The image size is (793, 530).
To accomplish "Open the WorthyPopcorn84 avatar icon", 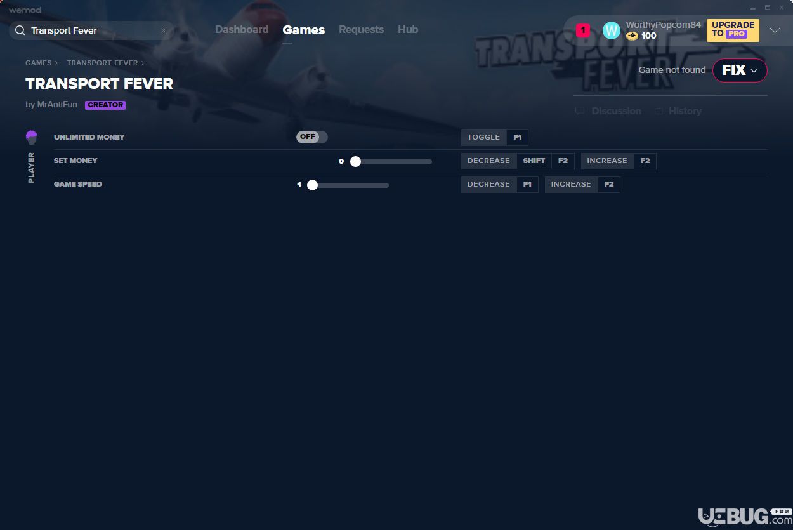I will (611, 30).
